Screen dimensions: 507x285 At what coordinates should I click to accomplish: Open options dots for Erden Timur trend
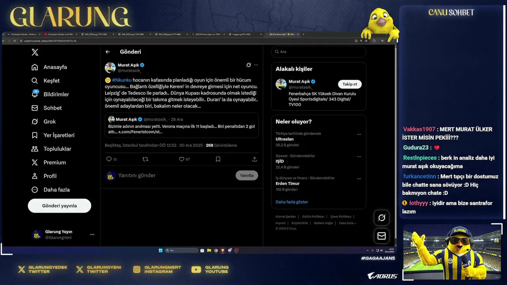pos(359,179)
